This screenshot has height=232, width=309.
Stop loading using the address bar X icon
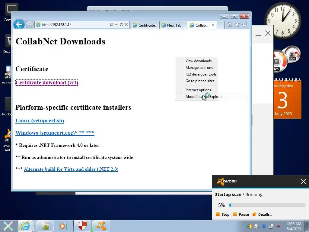126,24
